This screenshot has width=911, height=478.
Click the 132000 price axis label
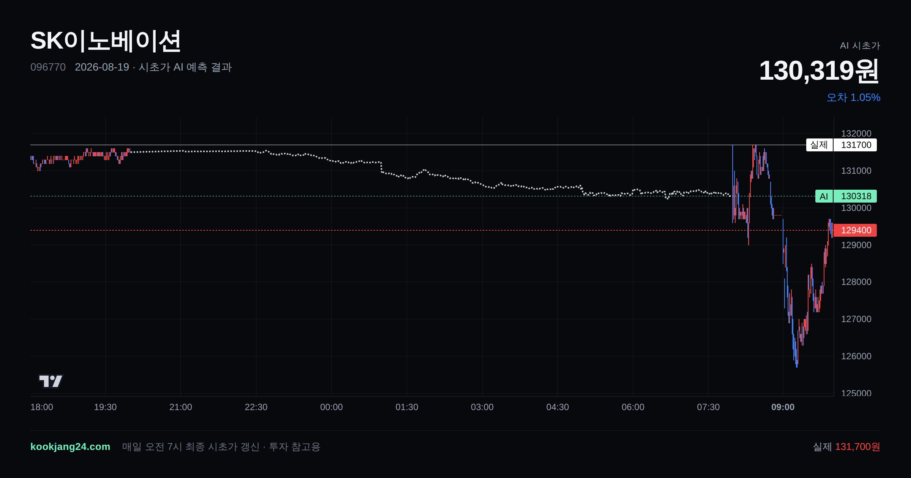(856, 134)
